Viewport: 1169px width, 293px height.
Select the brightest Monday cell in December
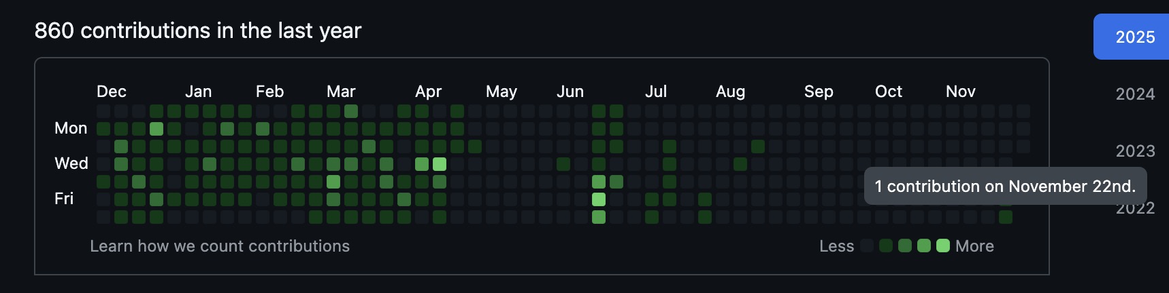[157, 128]
